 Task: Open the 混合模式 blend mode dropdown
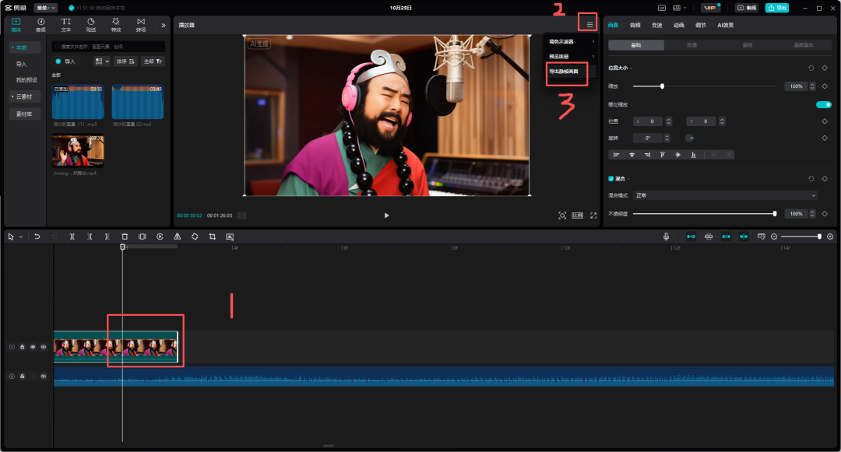[724, 195]
